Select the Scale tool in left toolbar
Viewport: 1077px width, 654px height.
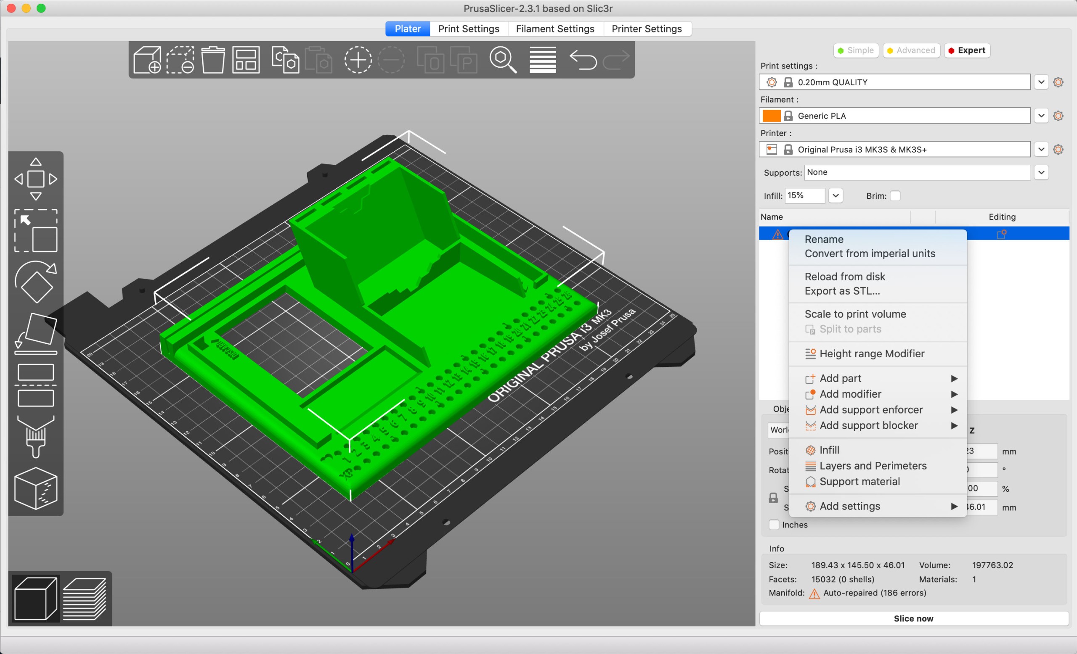(x=35, y=230)
